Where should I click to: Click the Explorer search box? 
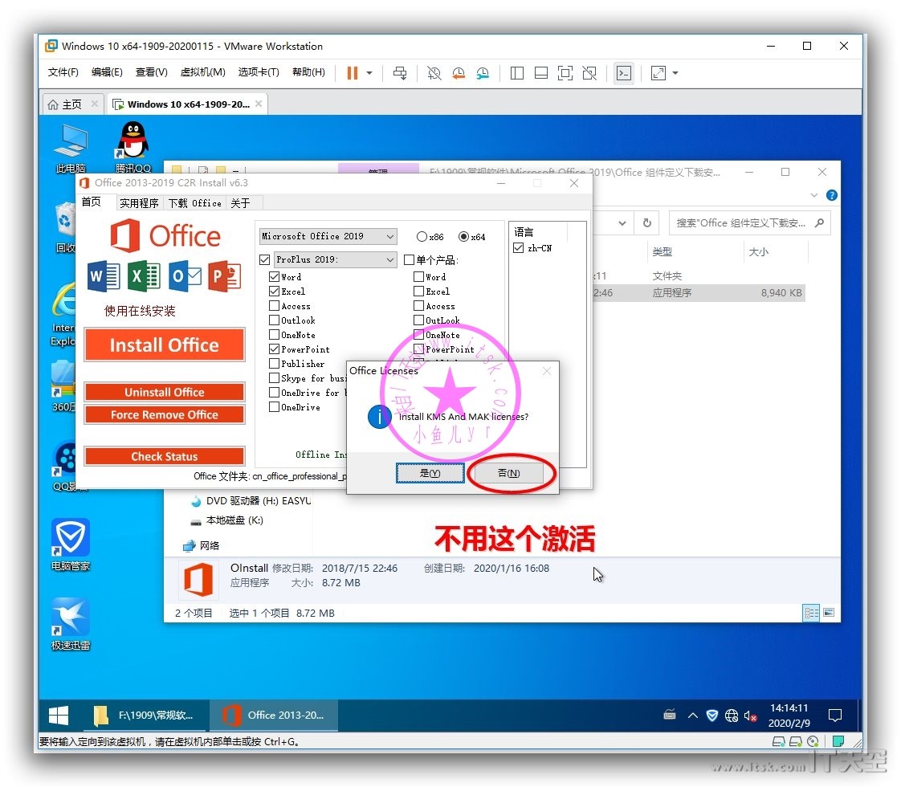pos(749,223)
